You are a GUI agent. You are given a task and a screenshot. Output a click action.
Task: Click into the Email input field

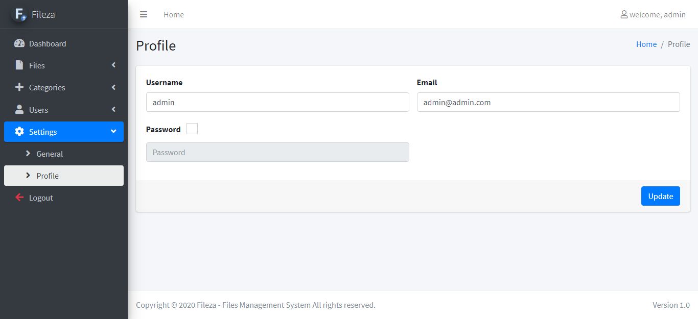click(548, 102)
